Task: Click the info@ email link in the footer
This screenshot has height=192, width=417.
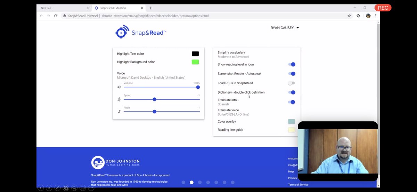Action: click(293, 165)
